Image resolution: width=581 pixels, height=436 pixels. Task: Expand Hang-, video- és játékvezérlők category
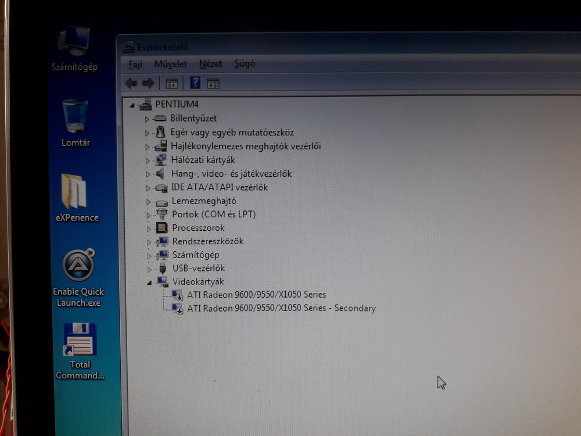point(148,174)
